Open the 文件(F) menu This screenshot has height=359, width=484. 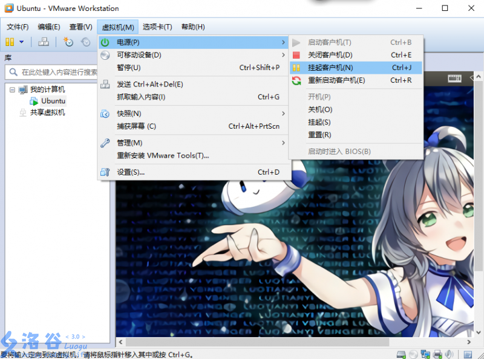click(18, 27)
